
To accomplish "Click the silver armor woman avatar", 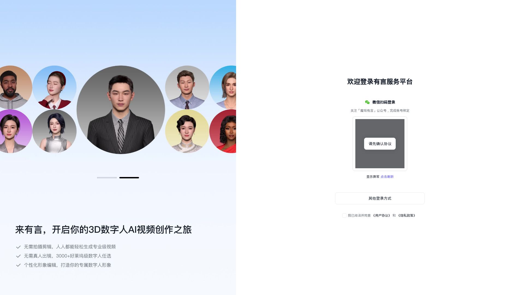I will pyautogui.click(x=54, y=131).
